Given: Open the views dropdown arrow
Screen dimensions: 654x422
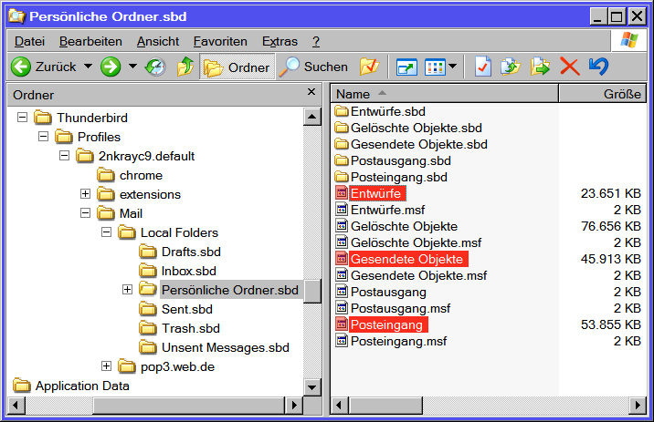Looking at the screenshot, I should [x=453, y=67].
